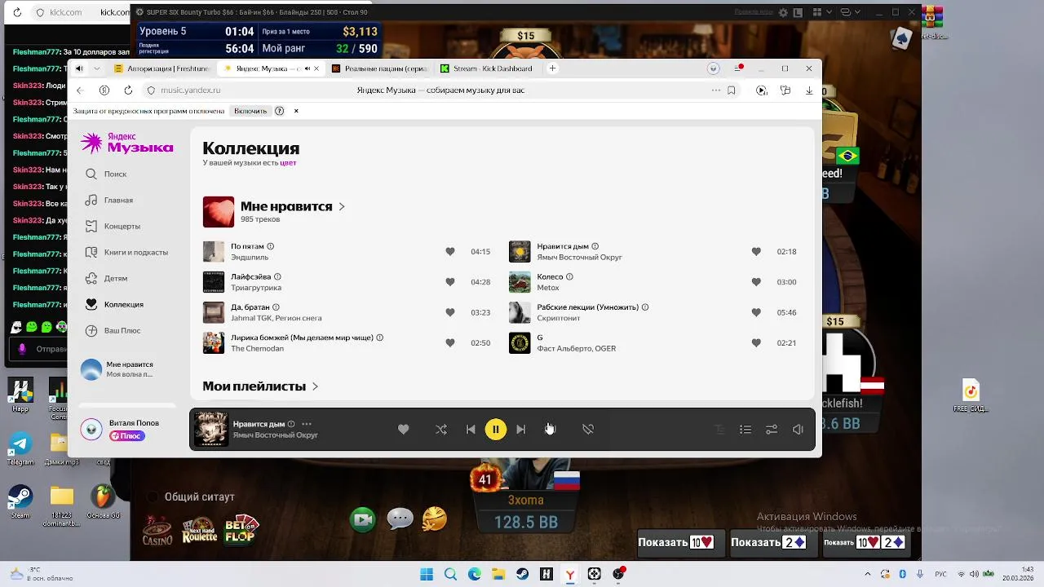Viewport: 1044px width, 587px height.
Task: Open the help question mark in notice bar
Action: 279,111
